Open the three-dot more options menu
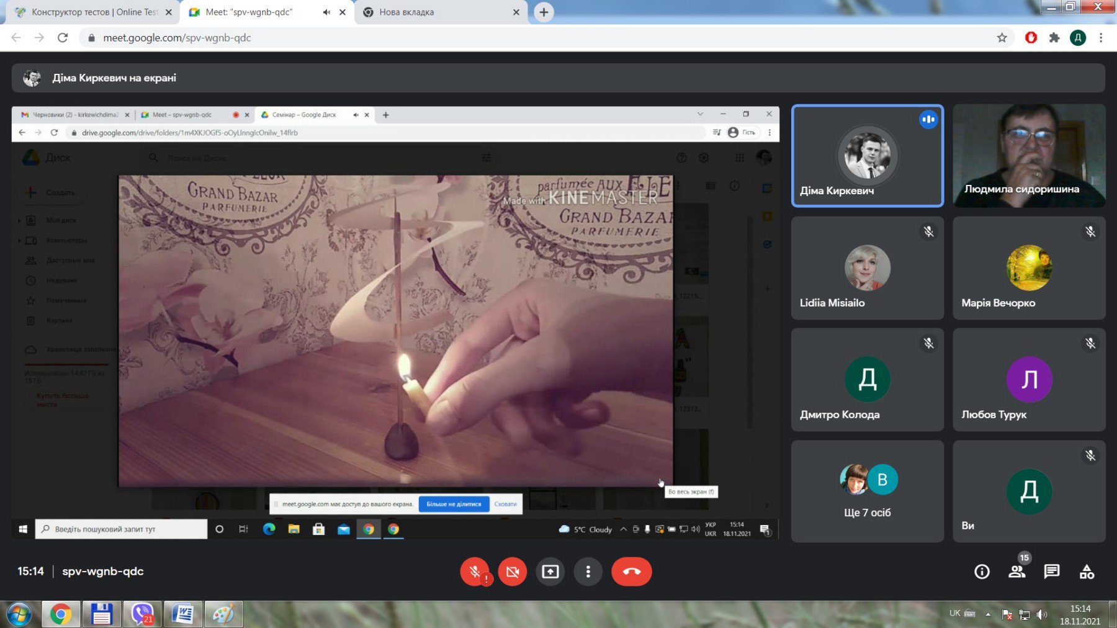1117x628 pixels. [x=588, y=572]
